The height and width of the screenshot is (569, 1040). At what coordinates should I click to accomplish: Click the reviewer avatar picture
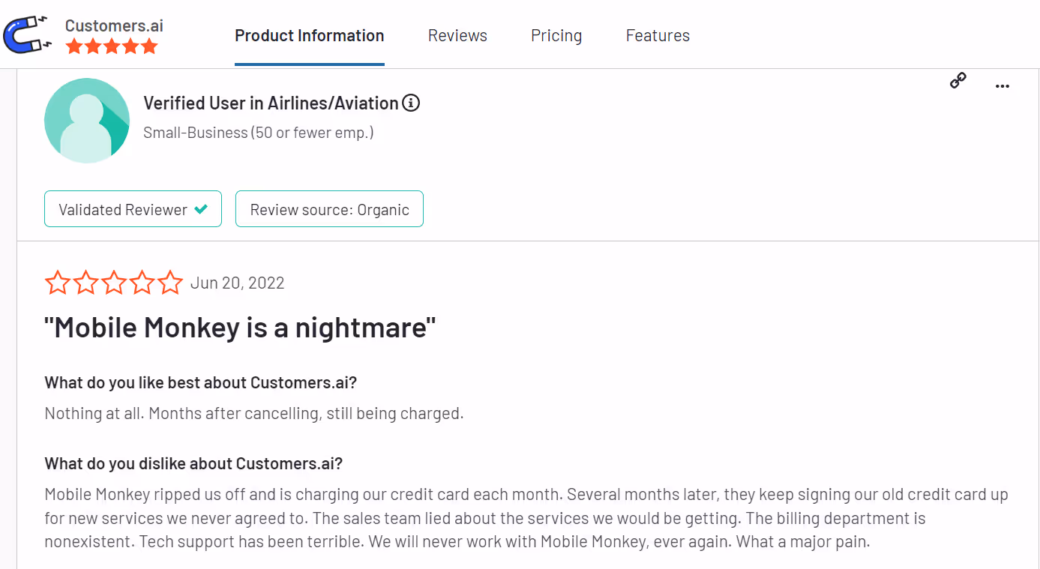[x=87, y=120]
